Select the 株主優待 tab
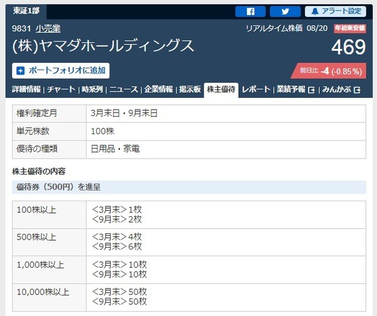The height and width of the screenshot is (316, 377). 221,90
